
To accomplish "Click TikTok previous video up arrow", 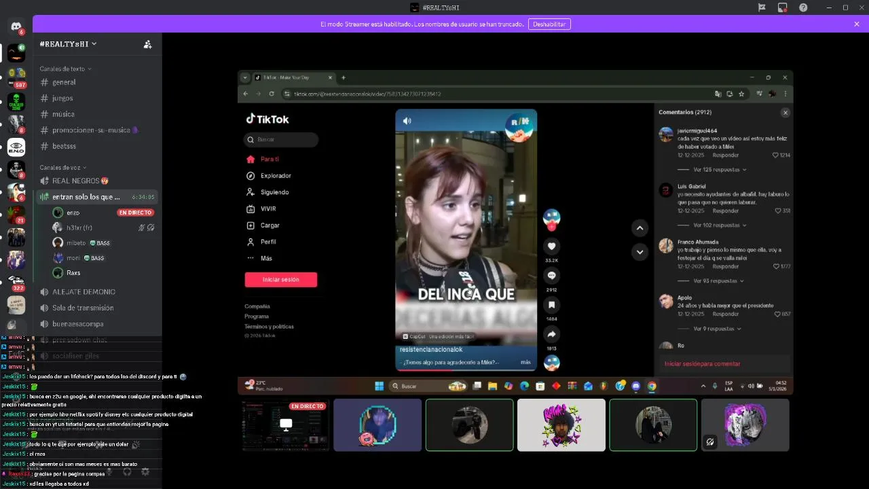I will coord(640,228).
